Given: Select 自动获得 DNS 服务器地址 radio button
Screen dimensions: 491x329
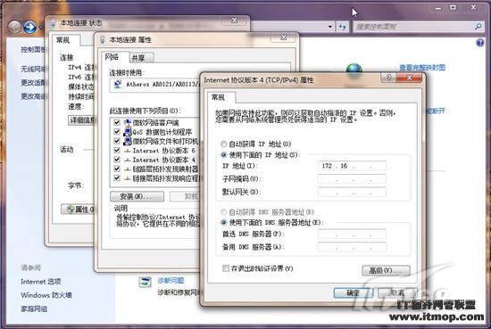Looking at the screenshot, I should 223,212.
